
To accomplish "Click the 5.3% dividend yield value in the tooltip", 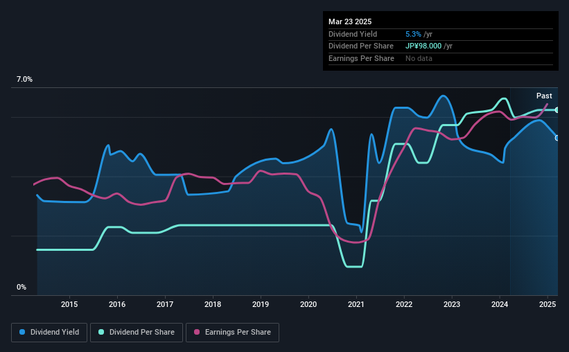I will coord(413,34).
